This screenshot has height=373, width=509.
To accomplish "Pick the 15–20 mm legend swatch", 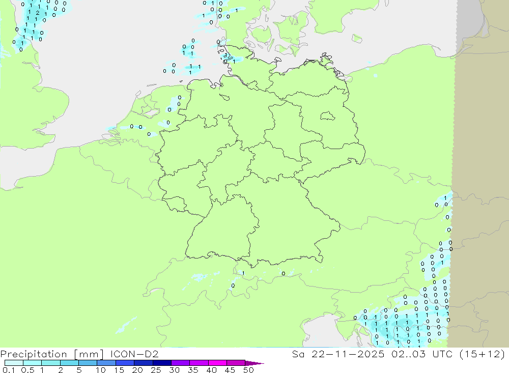I will [x=125, y=363].
